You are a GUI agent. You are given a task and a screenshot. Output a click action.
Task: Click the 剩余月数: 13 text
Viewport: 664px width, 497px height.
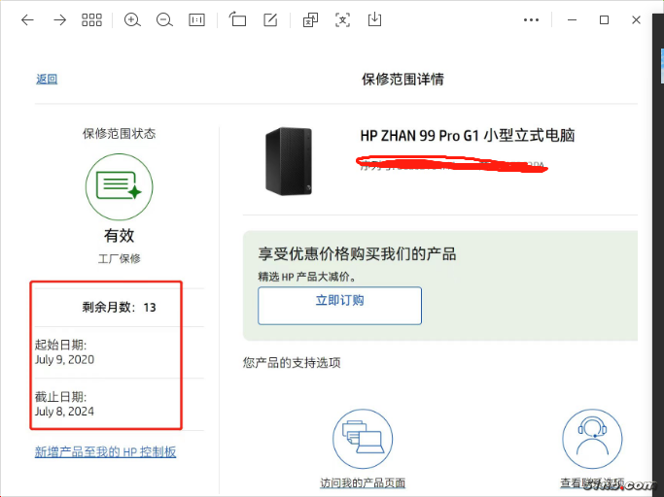tap(119, 307)
